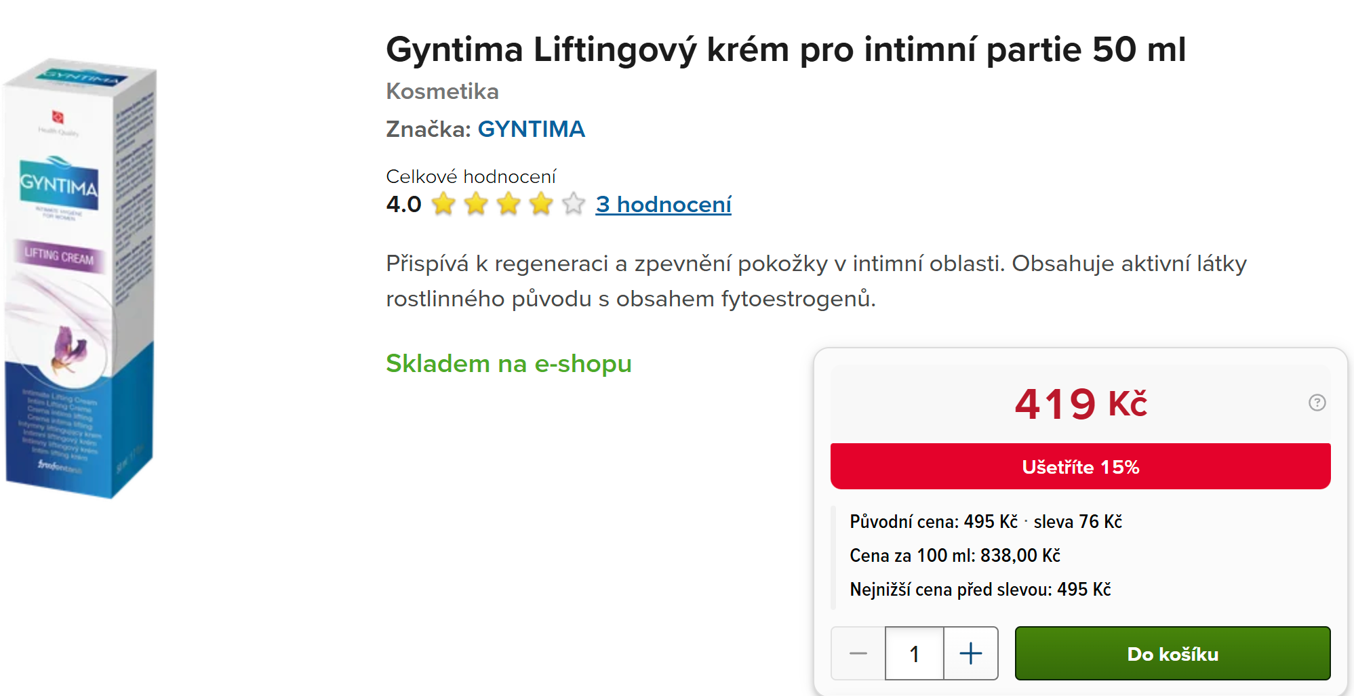Click the product title heading
This screenshot has height=696, width=1354.
(786, 49)
